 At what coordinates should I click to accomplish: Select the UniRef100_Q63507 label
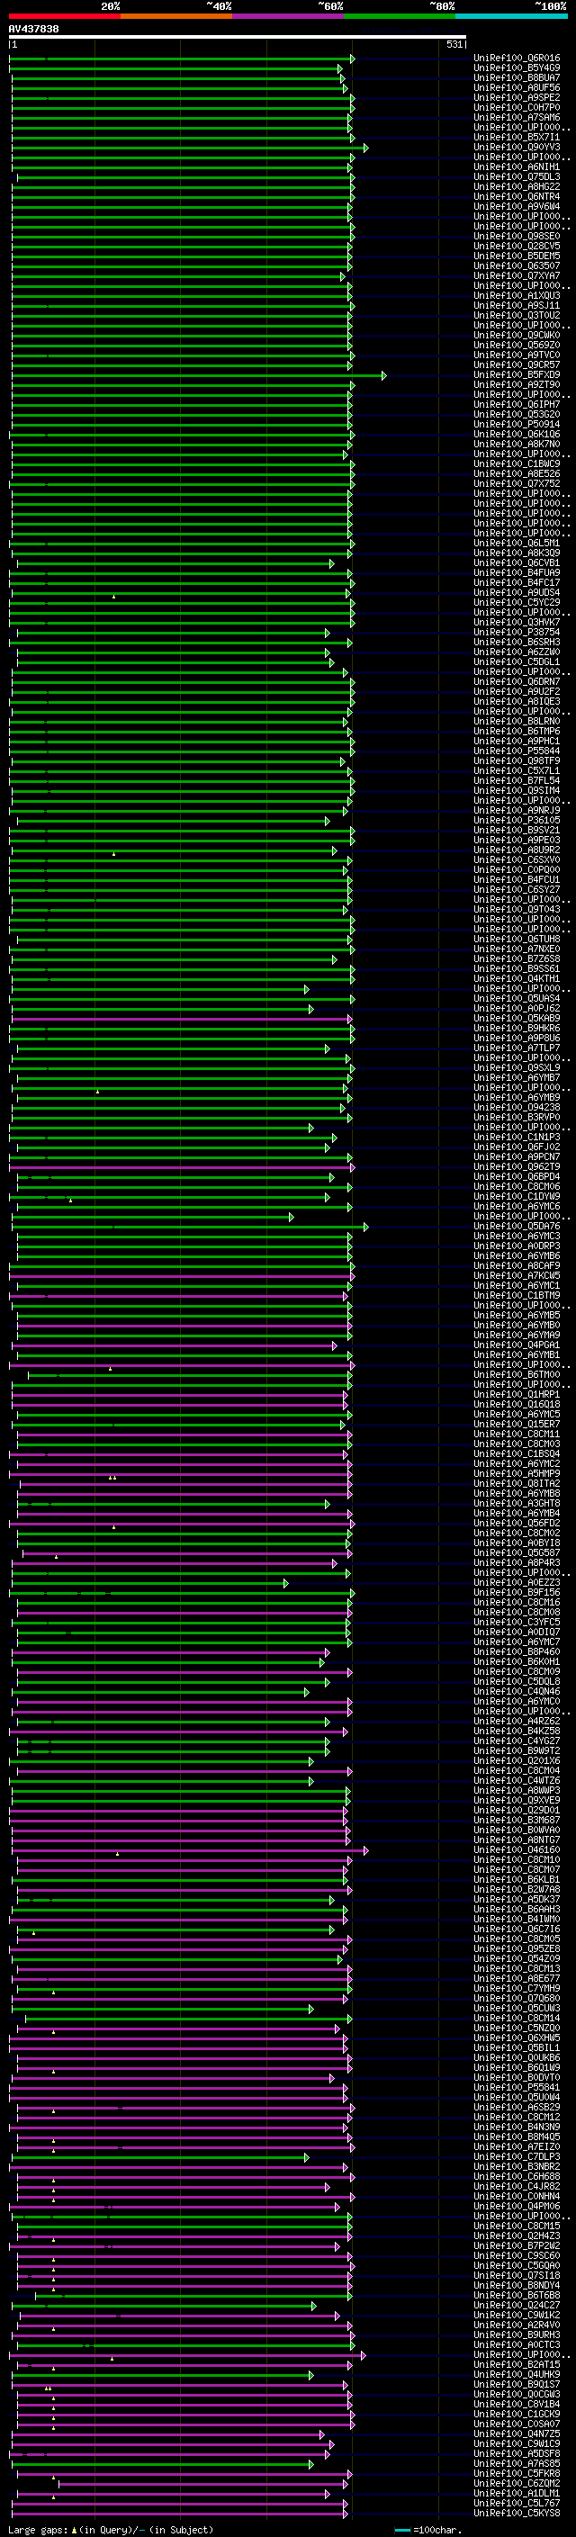pos(517,267)
